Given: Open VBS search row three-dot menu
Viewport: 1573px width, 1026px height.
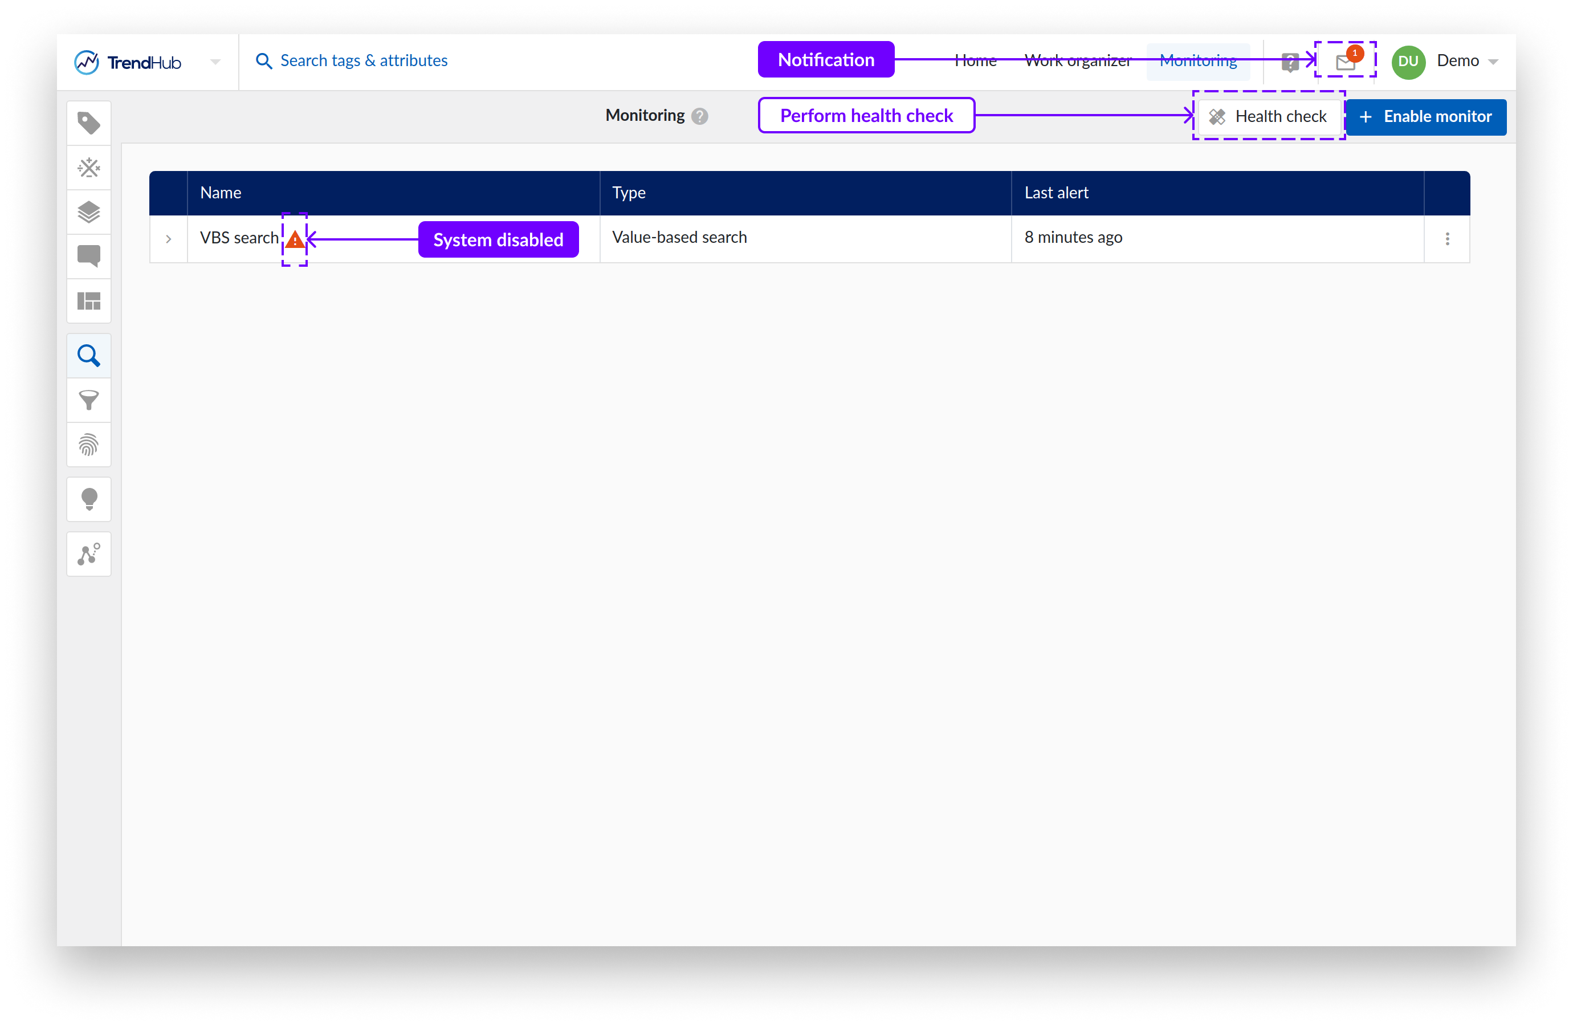Looking at the screenshot, I should pyautogui.click(x=1447, y=239).
